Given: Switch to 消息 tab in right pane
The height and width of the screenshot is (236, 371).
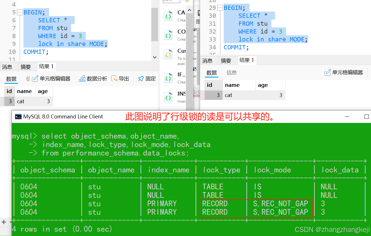Looking at the screenshot, I should pos(207,61).
